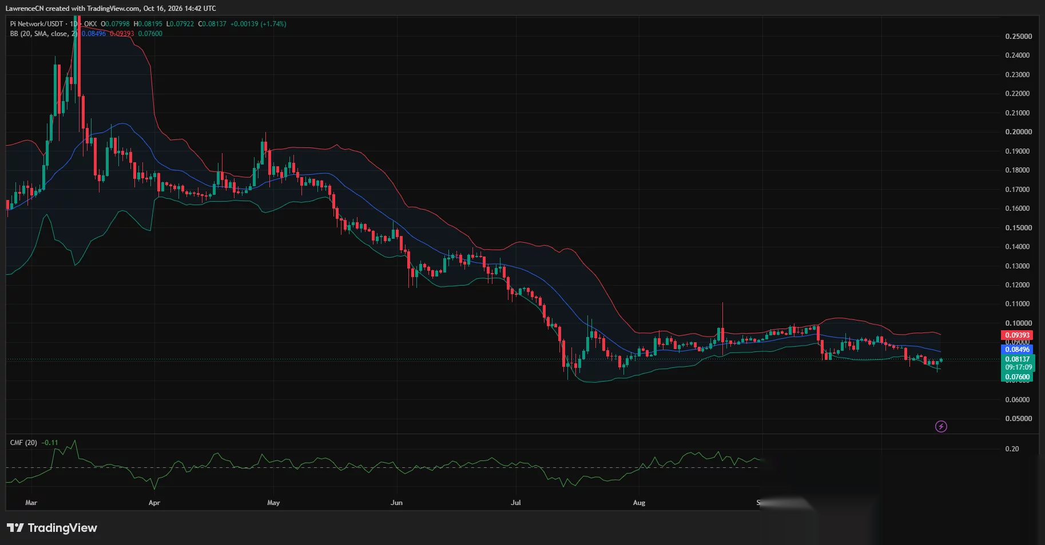Click the 0.15000 price axis label
Image resolution: width=1045 pixels, height=545 pixels.
[x=1018, y=228]
